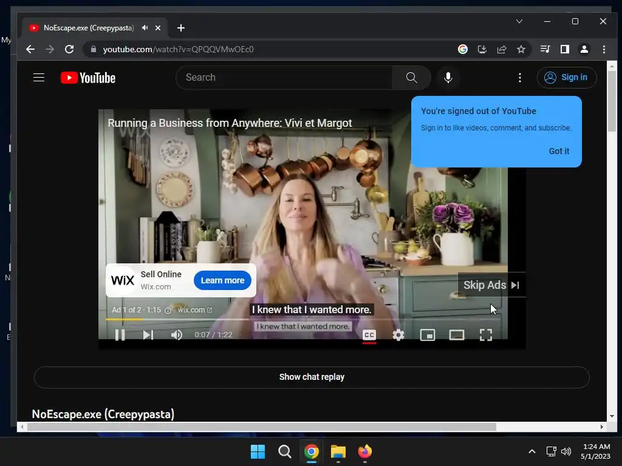Share this page icon
The width and height of the screenshot is (622, 466).
pyautogui.click(x=501, y=49)
